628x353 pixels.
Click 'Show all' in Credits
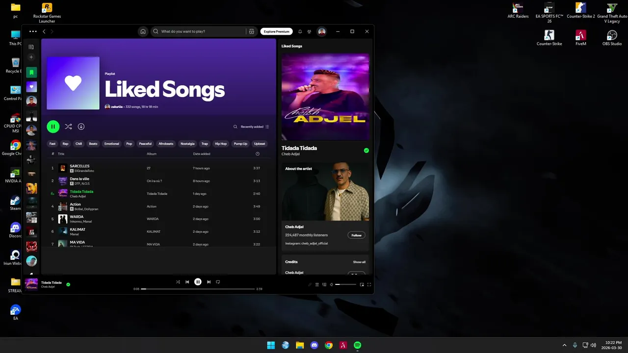point(359,262)
